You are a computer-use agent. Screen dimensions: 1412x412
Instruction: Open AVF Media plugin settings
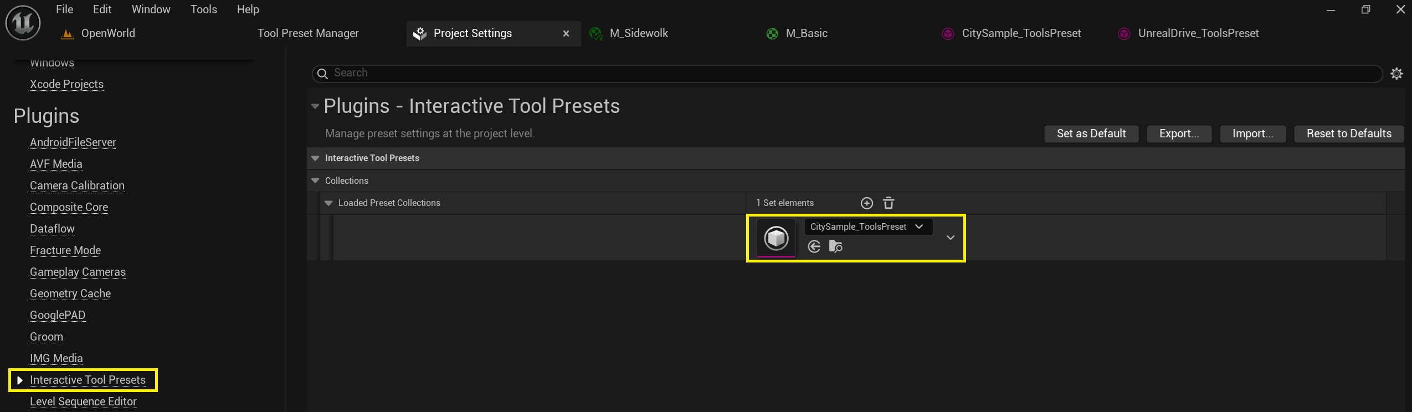[56, 164]
